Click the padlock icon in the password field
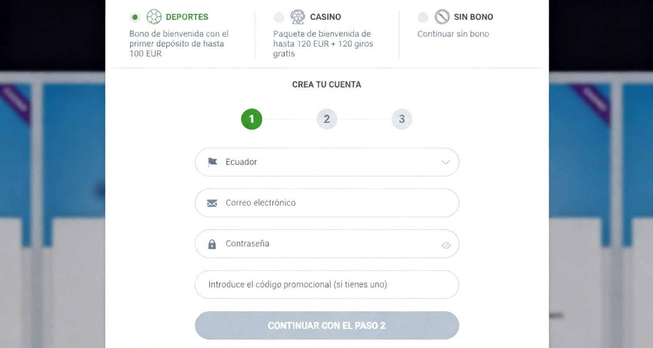The height and width of the screenshot is (348, 653). [212, 244]
